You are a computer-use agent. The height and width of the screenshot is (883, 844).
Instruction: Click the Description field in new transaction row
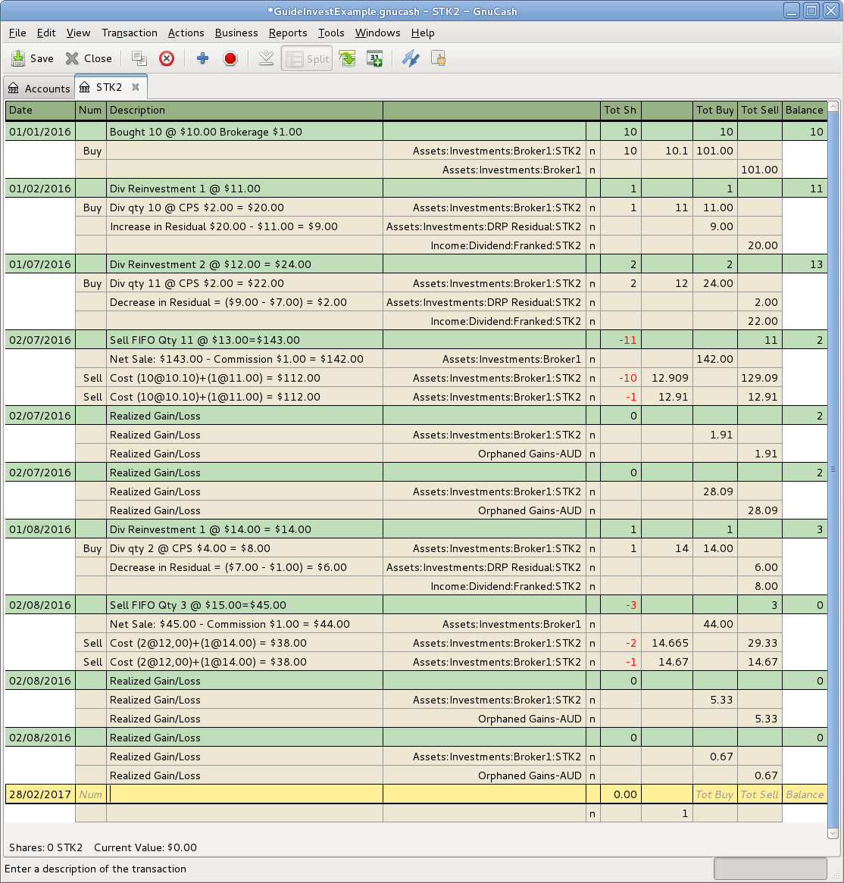(x=244, y=794)
